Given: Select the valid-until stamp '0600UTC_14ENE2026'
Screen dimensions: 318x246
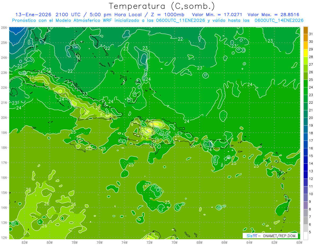Looking at the screenshot, I should click(279, 20).
